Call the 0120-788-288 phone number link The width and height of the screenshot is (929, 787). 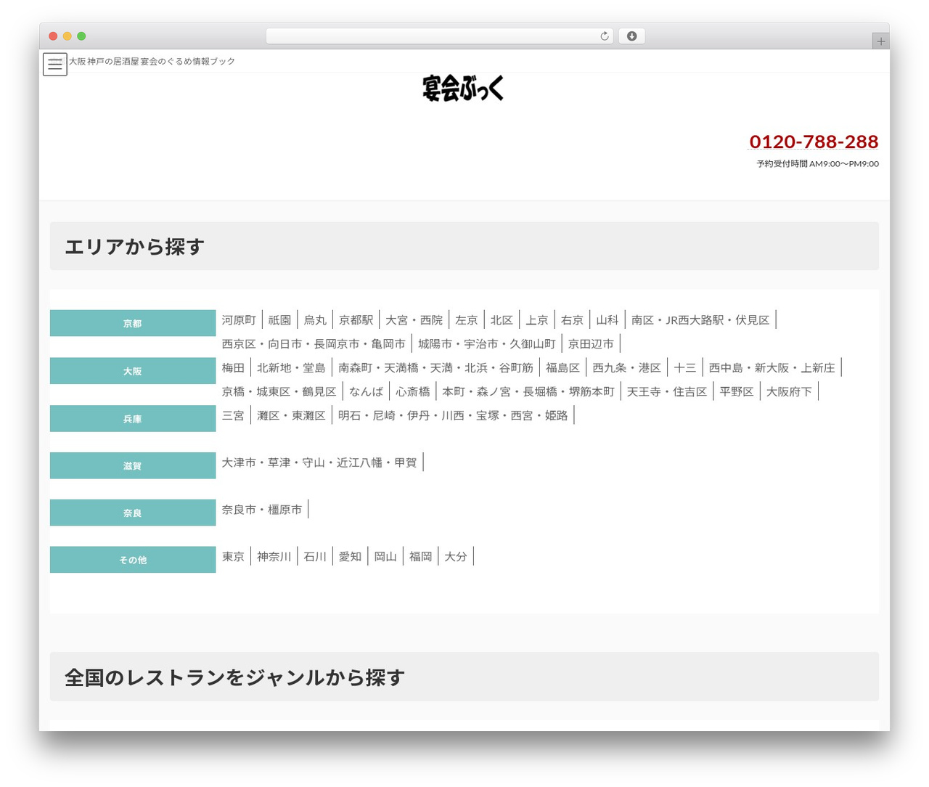[x=814, y=142]
